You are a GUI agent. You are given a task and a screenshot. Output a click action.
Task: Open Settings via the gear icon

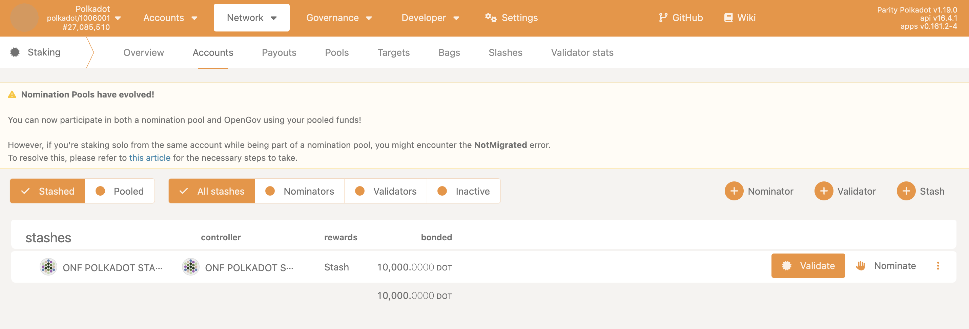pyautogui.click(x=491, y=17)
